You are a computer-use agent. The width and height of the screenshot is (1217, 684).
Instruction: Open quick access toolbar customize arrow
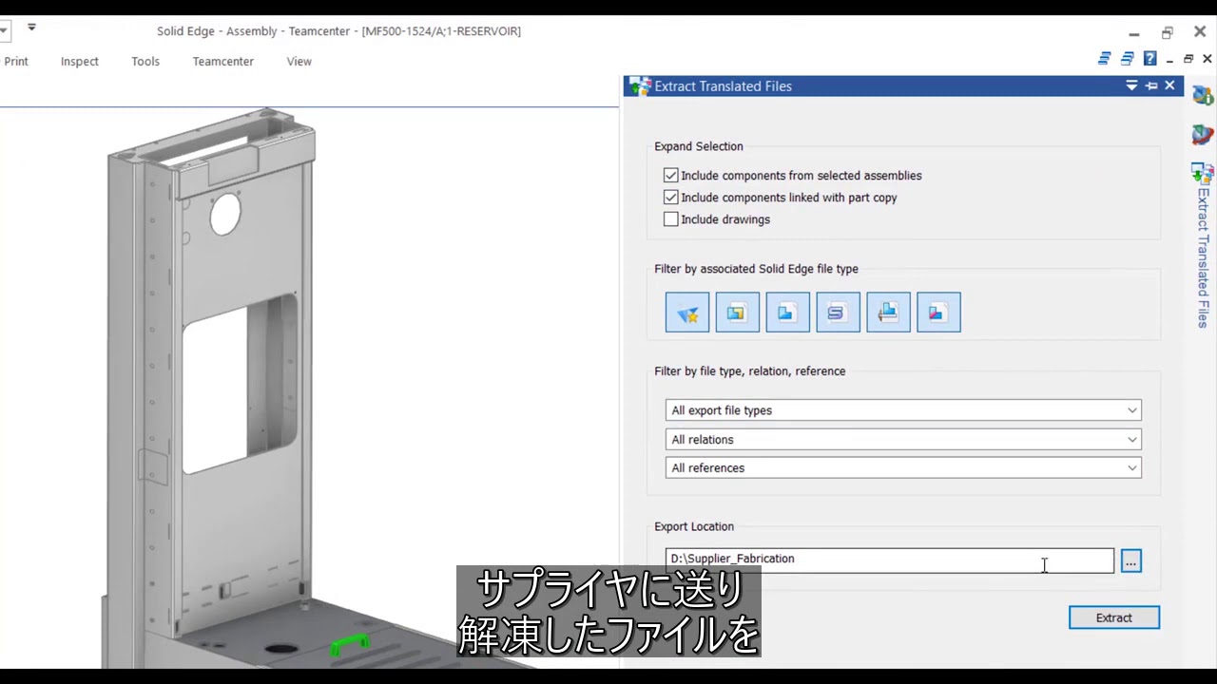point(31,28)
